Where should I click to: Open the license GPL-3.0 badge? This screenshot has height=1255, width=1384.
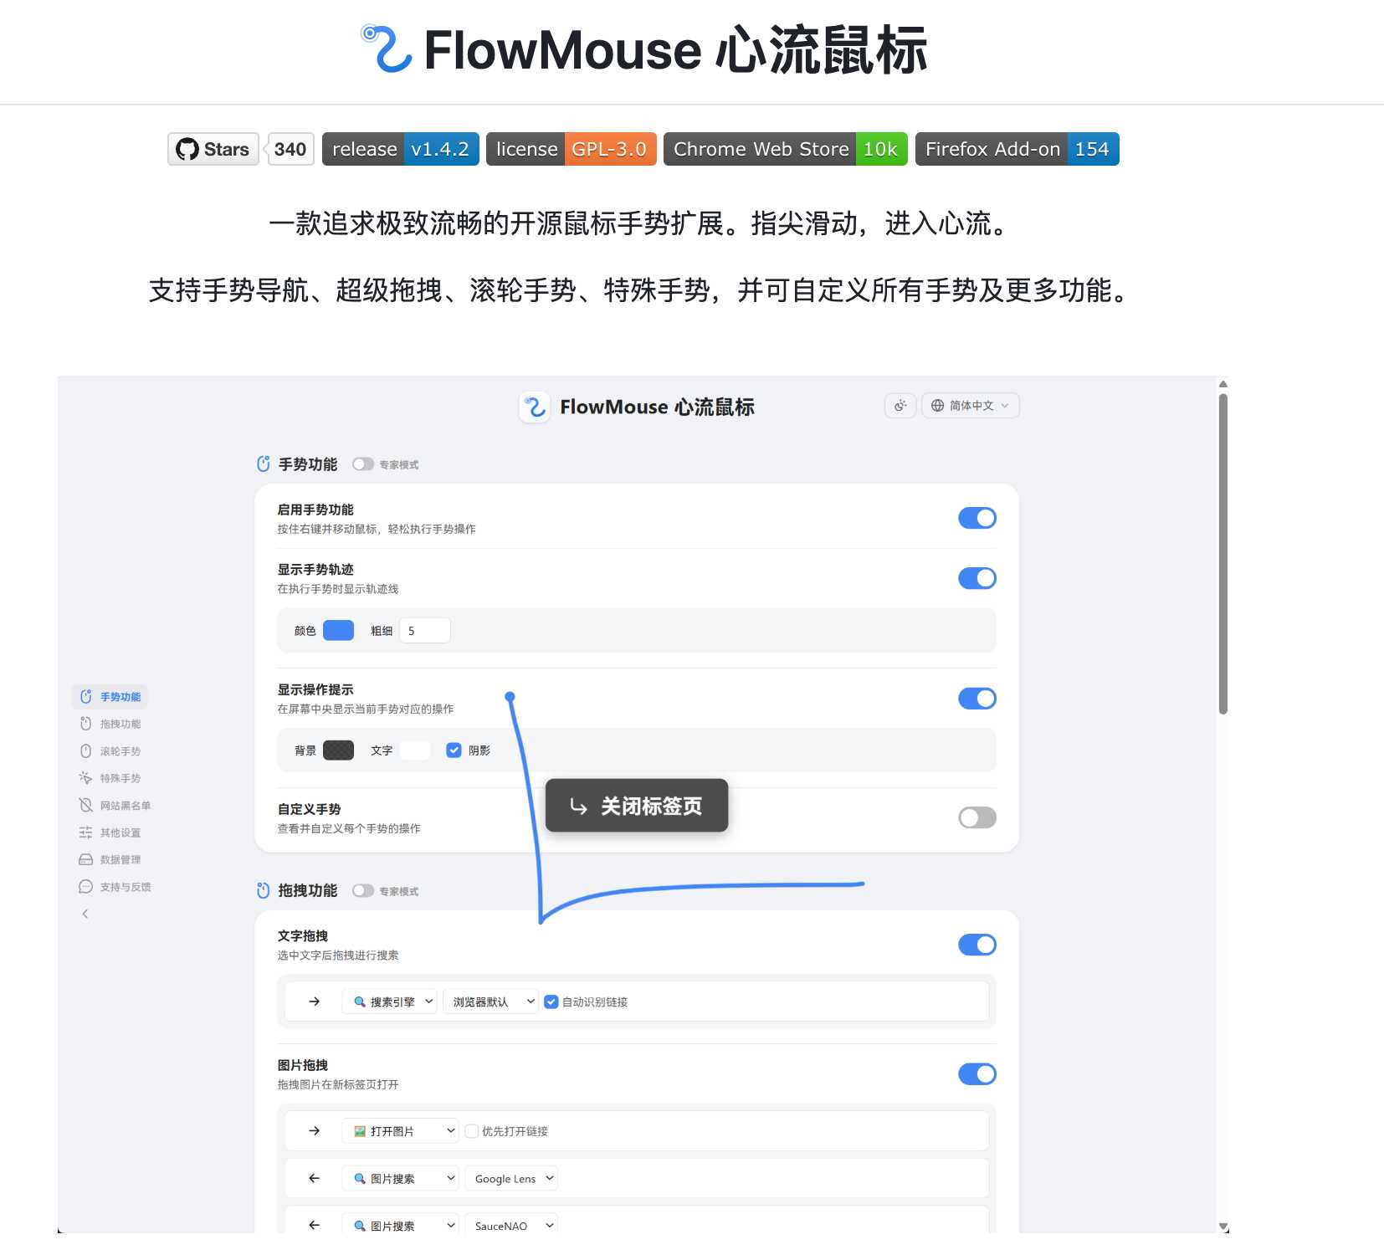pos(572,149)
